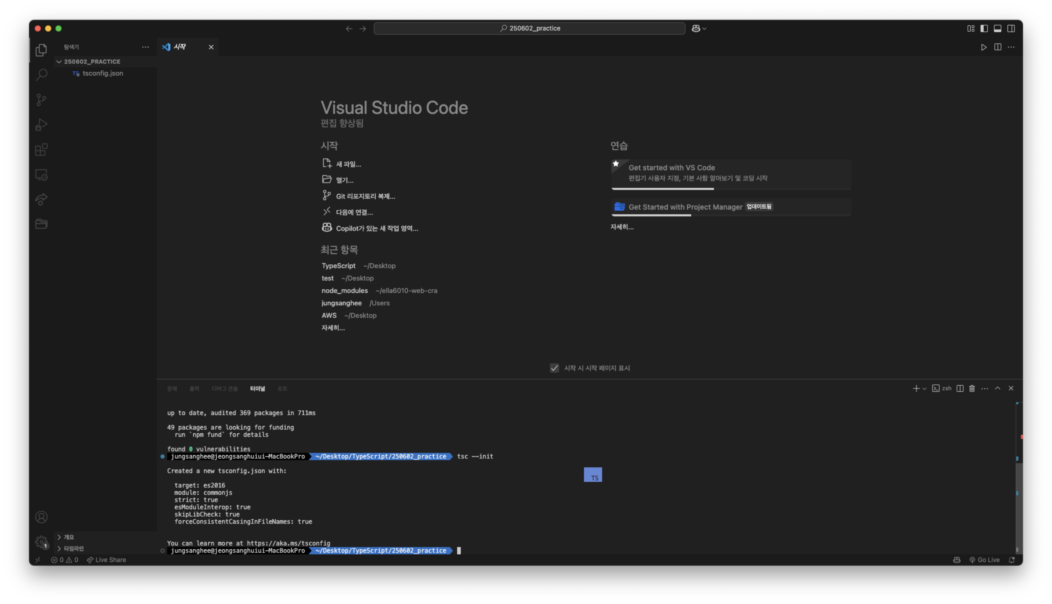Viewport: 1052px width, 604px height.
Task: Toggle the secondary side bar
Action: [1011, 29]
